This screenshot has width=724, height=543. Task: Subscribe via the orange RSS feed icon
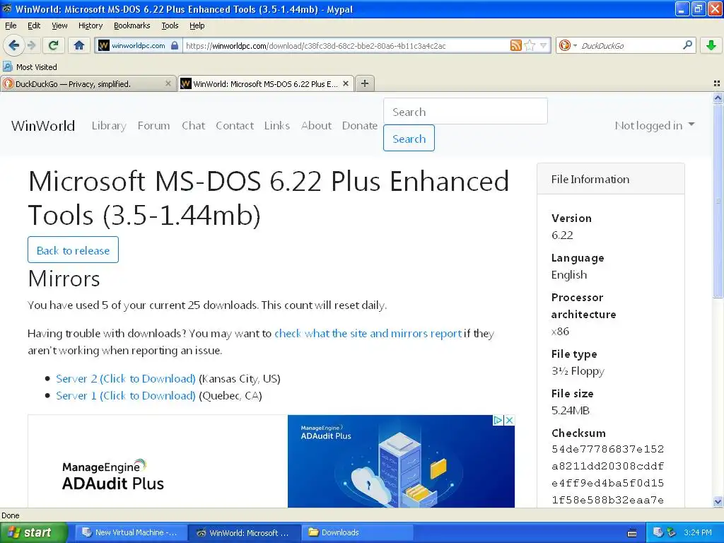tap(515, 45)
